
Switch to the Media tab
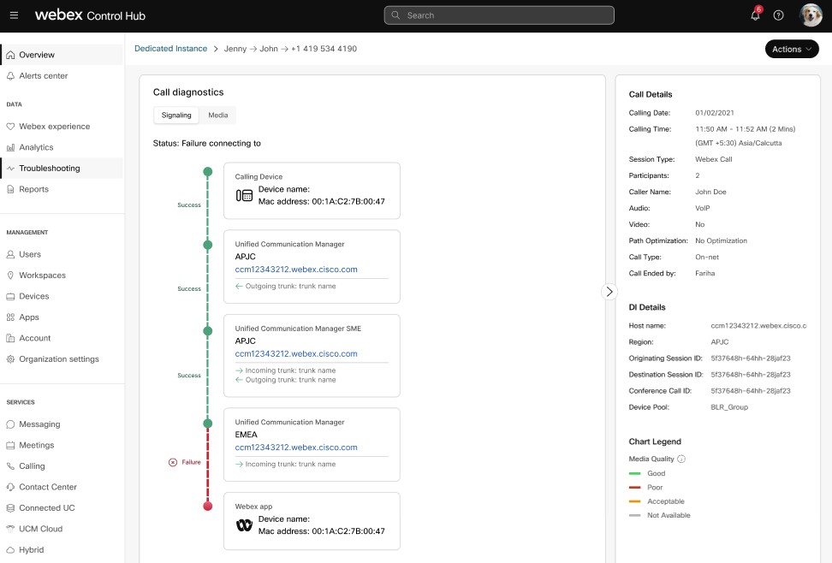pyautogui.click(x=217, y=115)
